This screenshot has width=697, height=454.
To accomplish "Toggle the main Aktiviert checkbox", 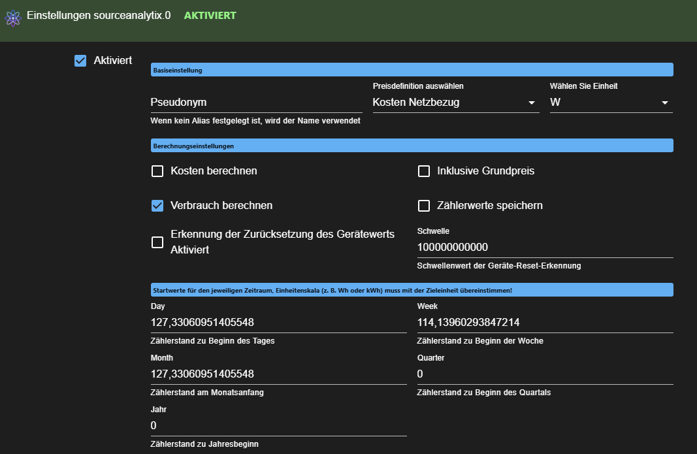I will (x=80, y=61).
